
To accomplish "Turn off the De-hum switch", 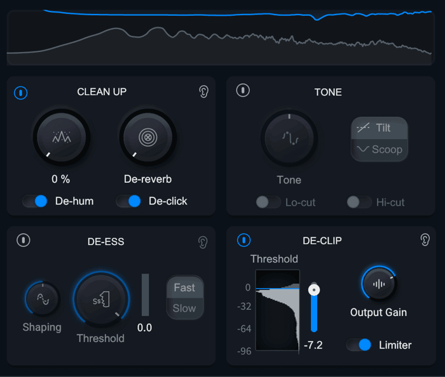I will tap(35, 201).
